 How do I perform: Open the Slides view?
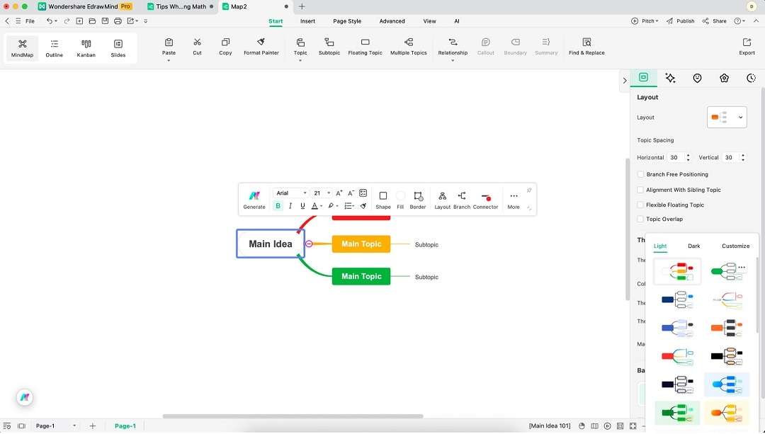click(x=118, y=48)
